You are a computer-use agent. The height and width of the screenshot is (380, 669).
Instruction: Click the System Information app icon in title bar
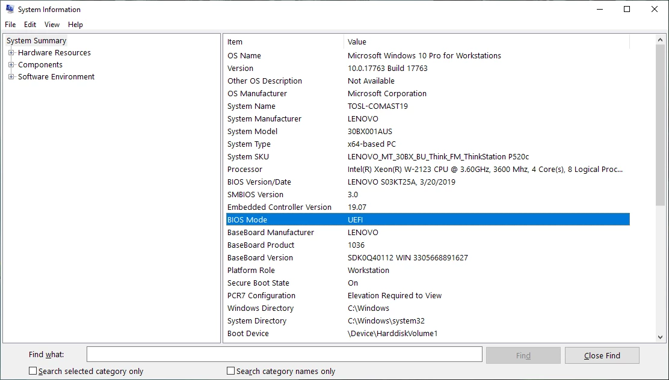pos(10,9)
